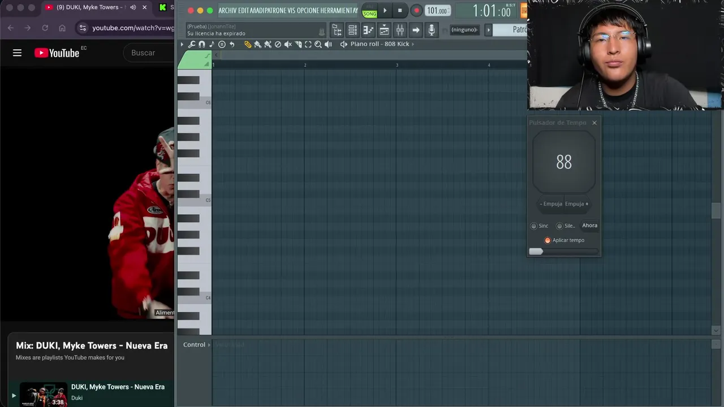Start playback with the play button

tap(385, 11)
